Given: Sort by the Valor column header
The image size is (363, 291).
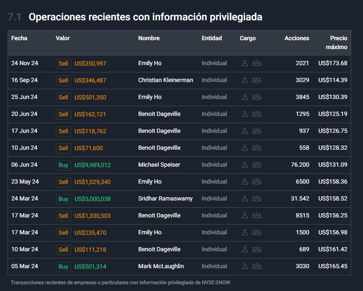Looking at the screenshot, I should point(63,38).
